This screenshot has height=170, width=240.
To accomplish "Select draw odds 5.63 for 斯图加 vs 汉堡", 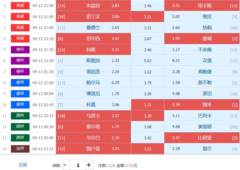I will click(147, 61).
